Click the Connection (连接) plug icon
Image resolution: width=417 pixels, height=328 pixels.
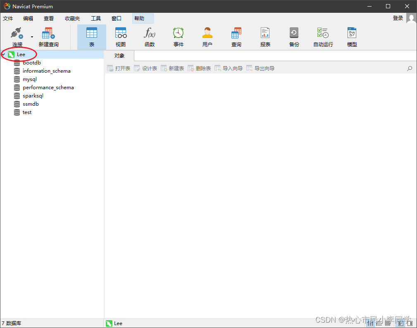click(x=17, y=33)
